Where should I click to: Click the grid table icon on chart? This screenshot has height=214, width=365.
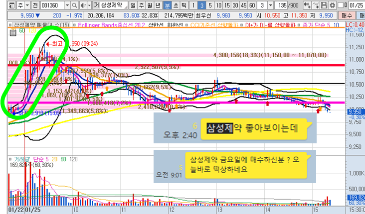[x=13, y=33]
